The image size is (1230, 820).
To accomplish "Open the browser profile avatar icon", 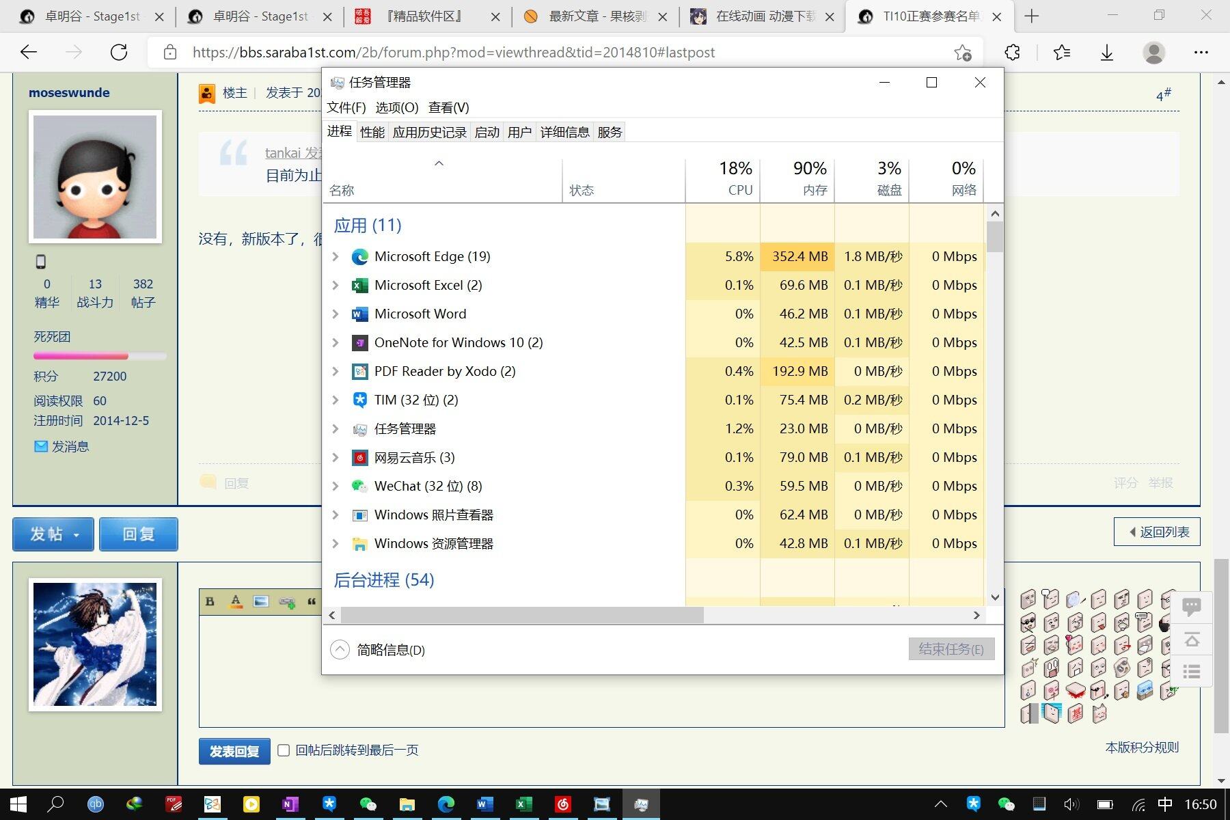I will (x=1154, y=53).
